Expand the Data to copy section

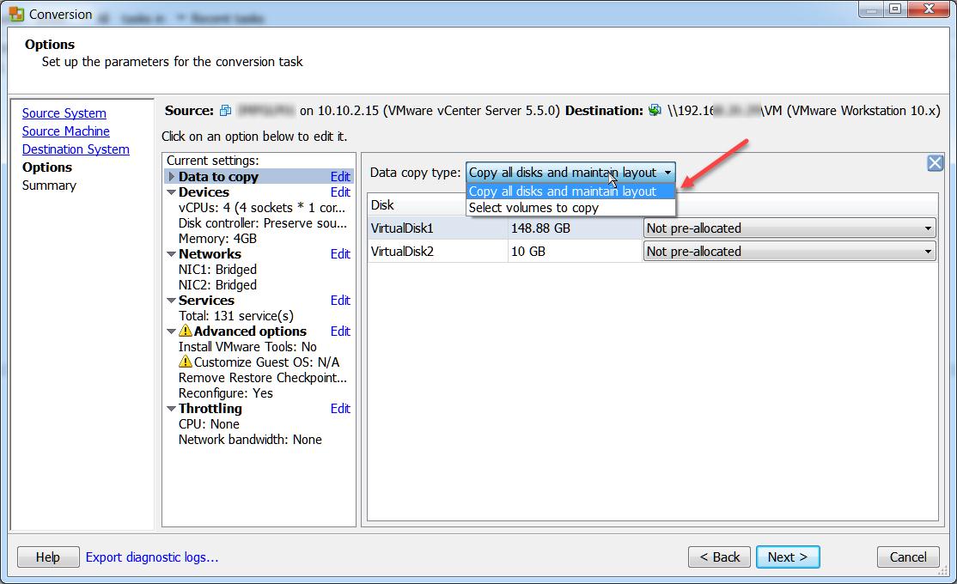[172, 176]
